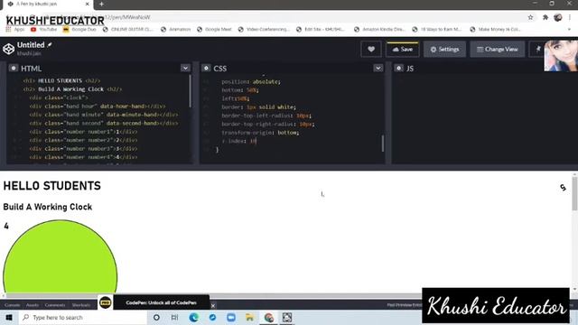Open Zoom from taskbar
Image resolution: width=578 pixels, height=325 pixels.
coord(231,317)
